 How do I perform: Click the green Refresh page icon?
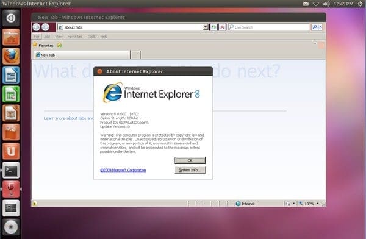(213, 27)
